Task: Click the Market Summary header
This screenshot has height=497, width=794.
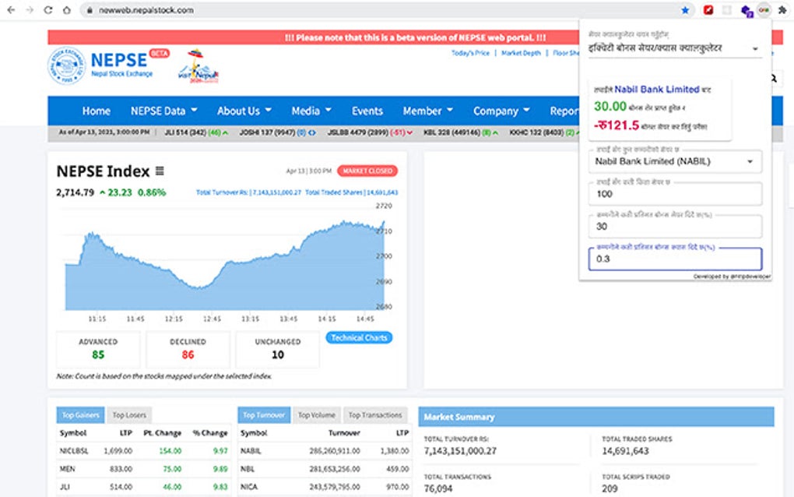Action: tap(596, 417)
